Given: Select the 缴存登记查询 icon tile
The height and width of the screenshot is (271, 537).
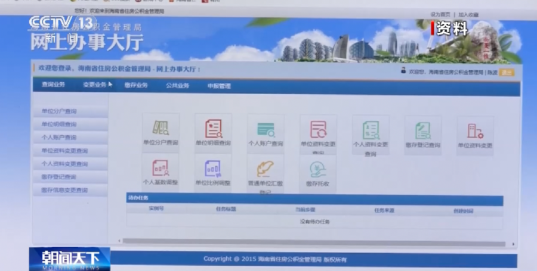Looking at the screenshot, I should (x=422, y=131).
